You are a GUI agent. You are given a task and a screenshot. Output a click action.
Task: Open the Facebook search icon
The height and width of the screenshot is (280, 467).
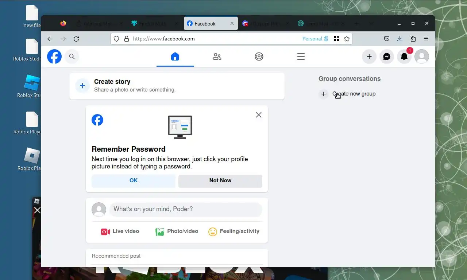[72, 57]
